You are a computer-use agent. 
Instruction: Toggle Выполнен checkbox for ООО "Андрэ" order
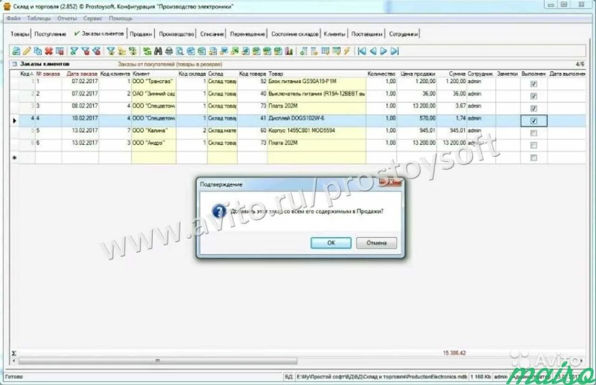coord(534,145)
